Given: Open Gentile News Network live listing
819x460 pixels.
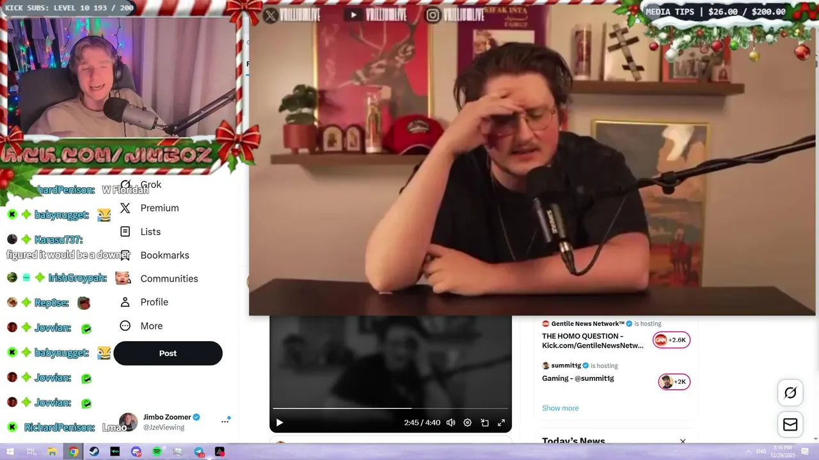Looking at the screenshot, I should tap(616, 335).
